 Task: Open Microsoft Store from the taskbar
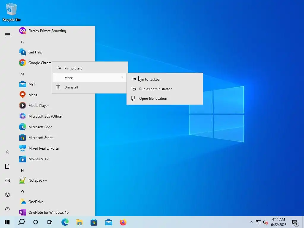coord(94,222)
